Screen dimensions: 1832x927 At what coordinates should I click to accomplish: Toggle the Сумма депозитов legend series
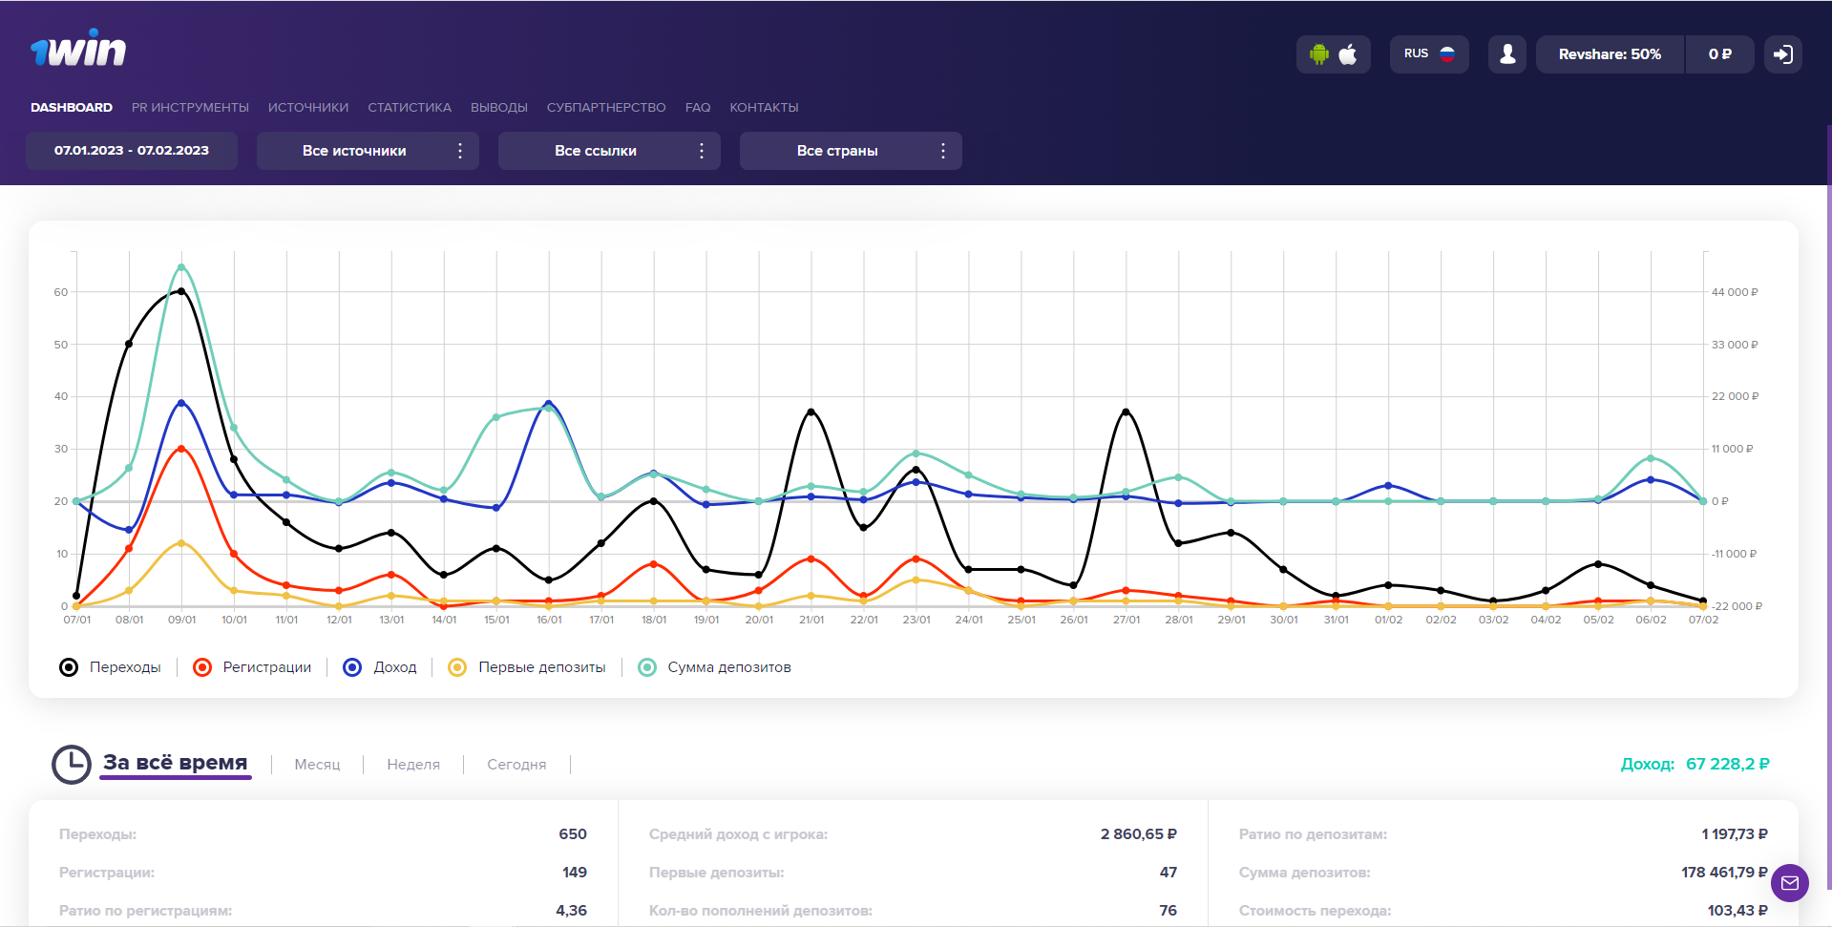[714, 667]
